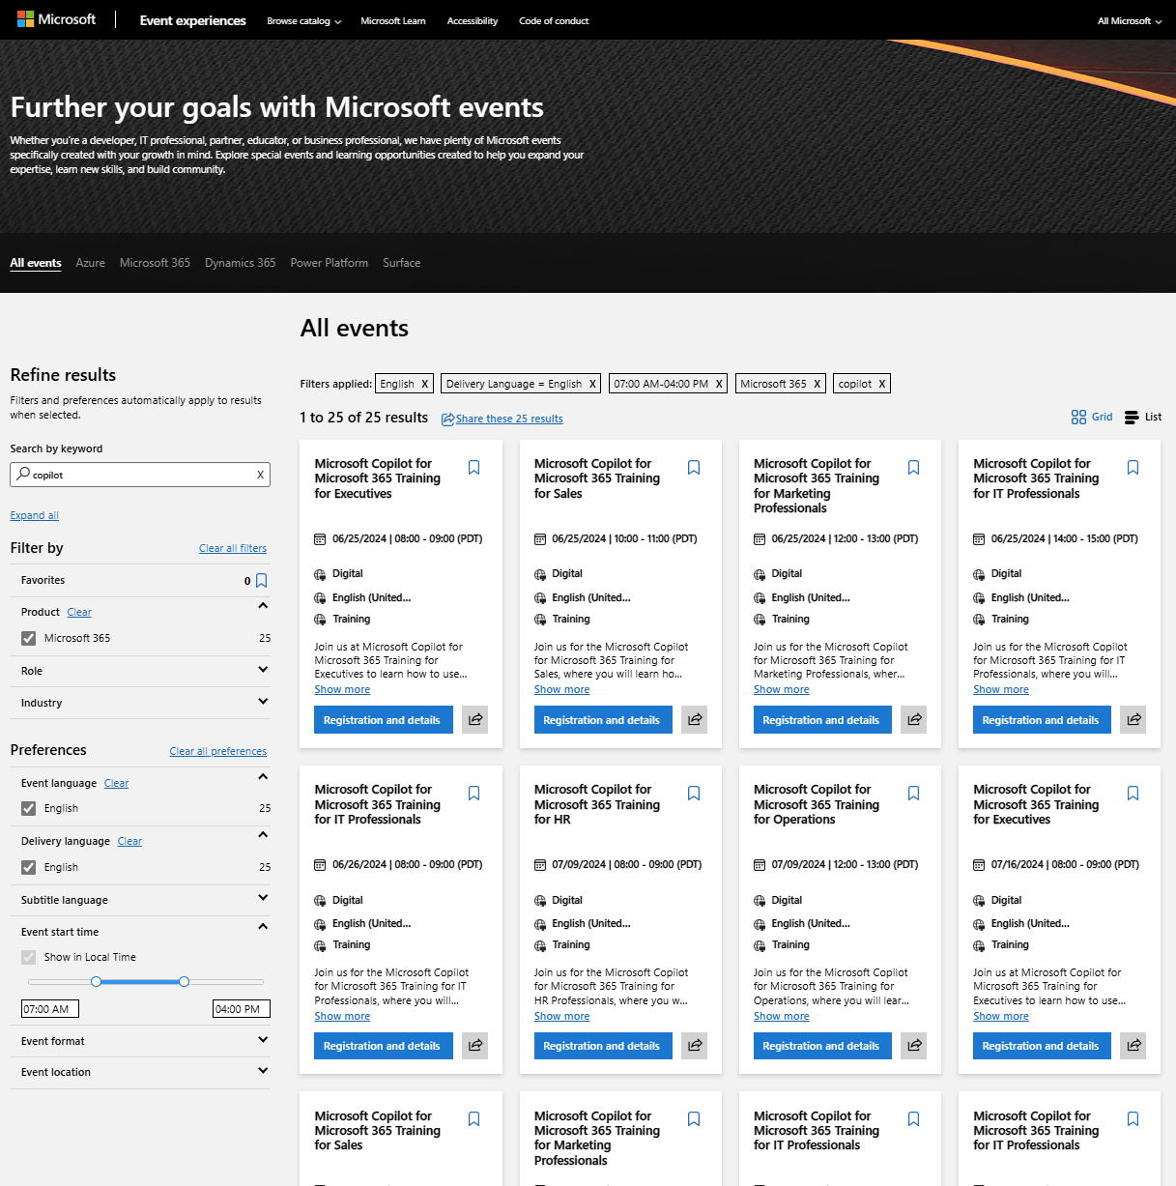Click share icon on Copilot Training for Sales card
The image size is (1176, 1186).
click(695, 719)
